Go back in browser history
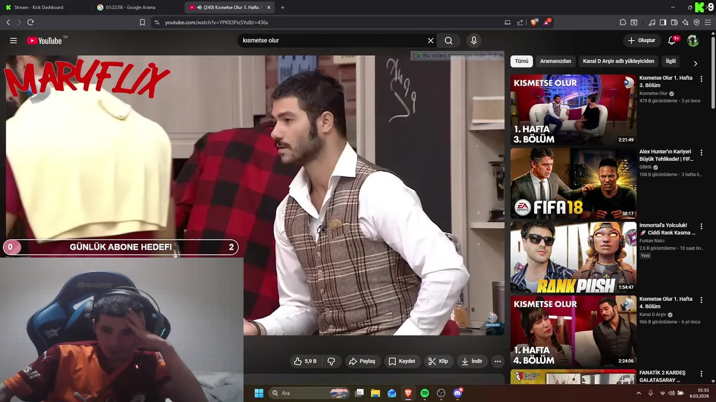Image resolution: width=716 pixels, height=402 pixels. tap(8, 22)
